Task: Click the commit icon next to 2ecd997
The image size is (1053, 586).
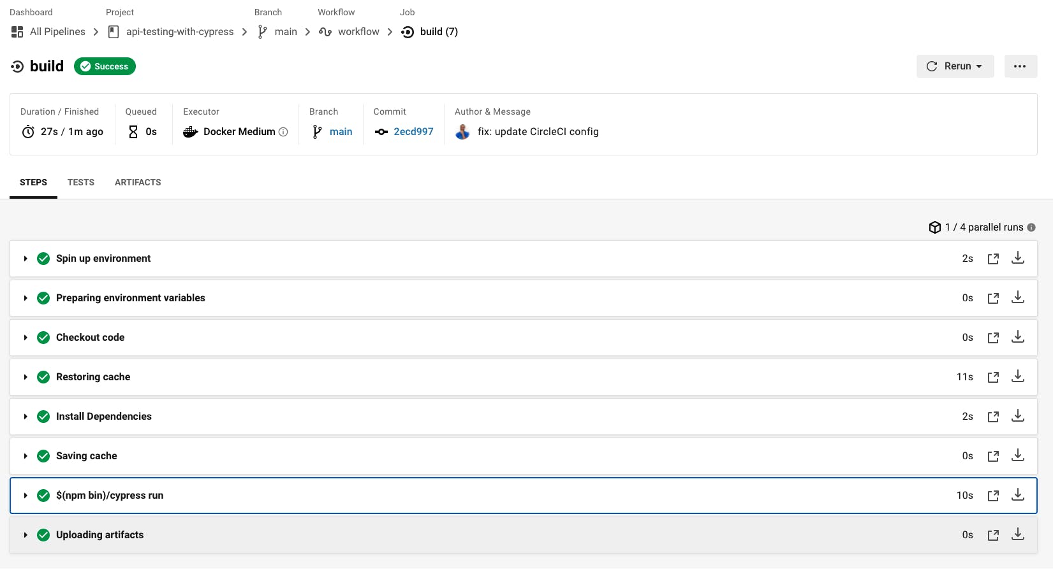Action: pos(381,132)
